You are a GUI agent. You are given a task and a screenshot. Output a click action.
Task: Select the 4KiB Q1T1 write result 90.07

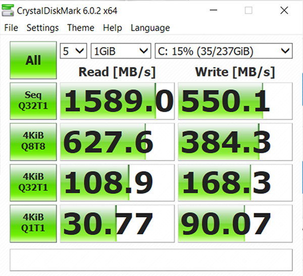235,223
